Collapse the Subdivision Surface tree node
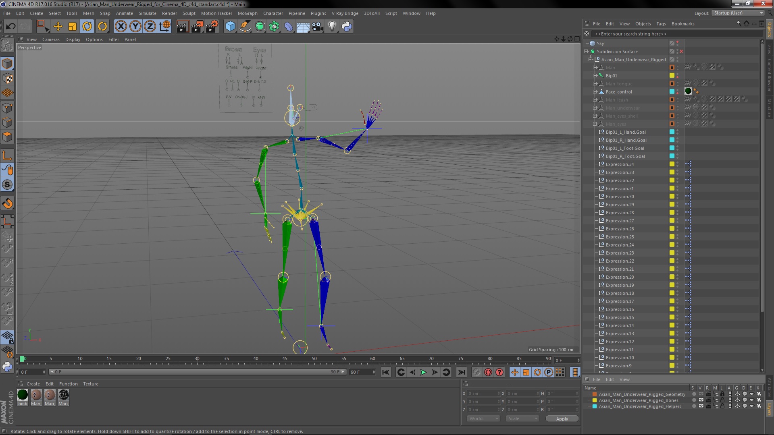Image resolution: width=774 pixels, height=435 pixels. (587, 52)
